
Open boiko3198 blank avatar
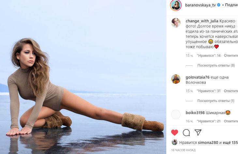click(176, 114)
